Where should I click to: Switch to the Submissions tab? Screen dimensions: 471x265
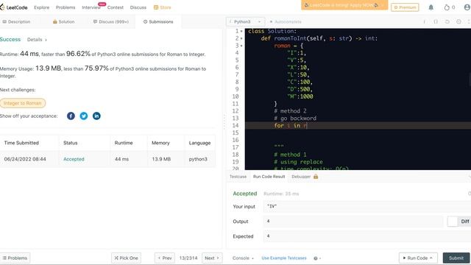tap(158, 21)
